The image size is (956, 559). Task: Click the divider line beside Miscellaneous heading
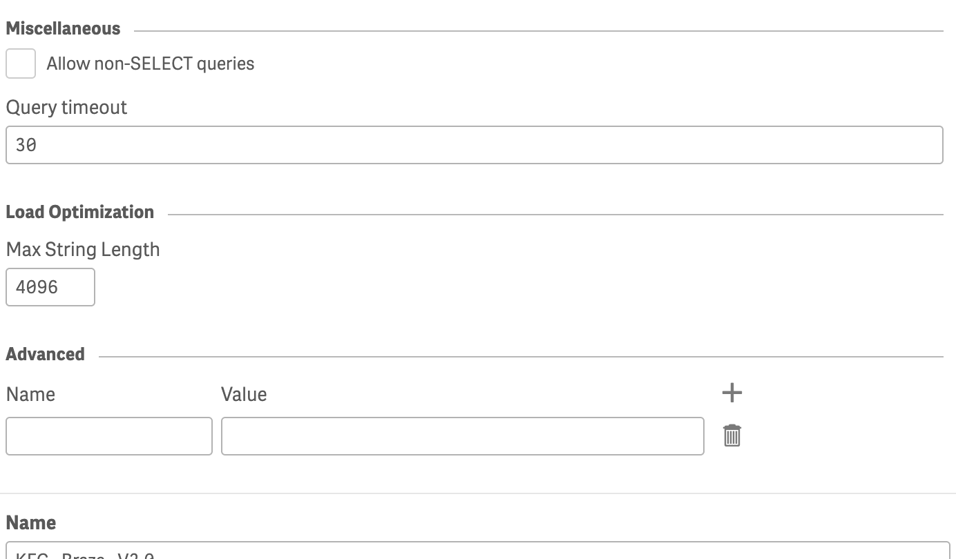(539, 31)
